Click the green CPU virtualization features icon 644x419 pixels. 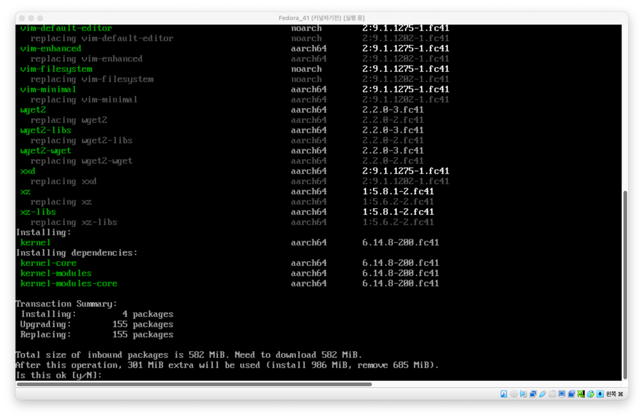coord(581,394)
